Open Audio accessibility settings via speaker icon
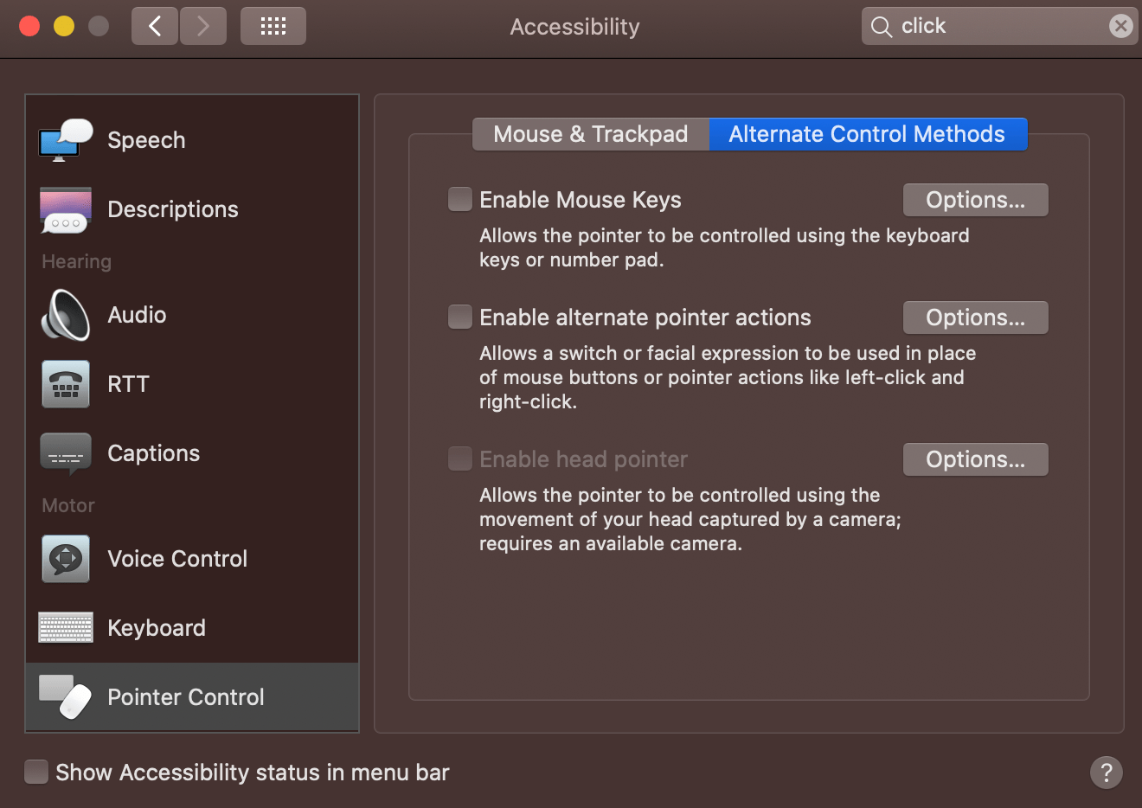 [x=65, y=315]
